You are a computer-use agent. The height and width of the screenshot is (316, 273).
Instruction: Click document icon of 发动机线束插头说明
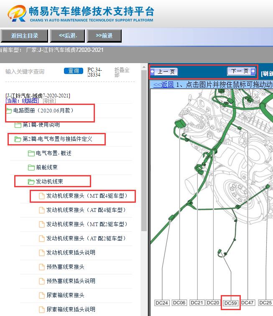pyautogui.click(x=42, y=253)
